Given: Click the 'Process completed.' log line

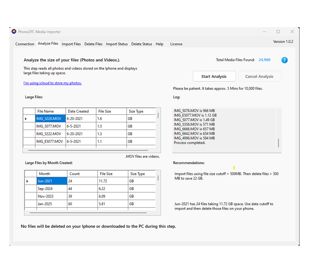Looking at the screenshot, I should click(x=190, y=143).
